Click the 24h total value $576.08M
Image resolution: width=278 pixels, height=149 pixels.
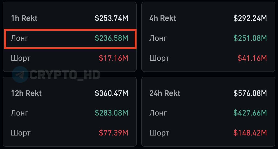click(250, 93)
